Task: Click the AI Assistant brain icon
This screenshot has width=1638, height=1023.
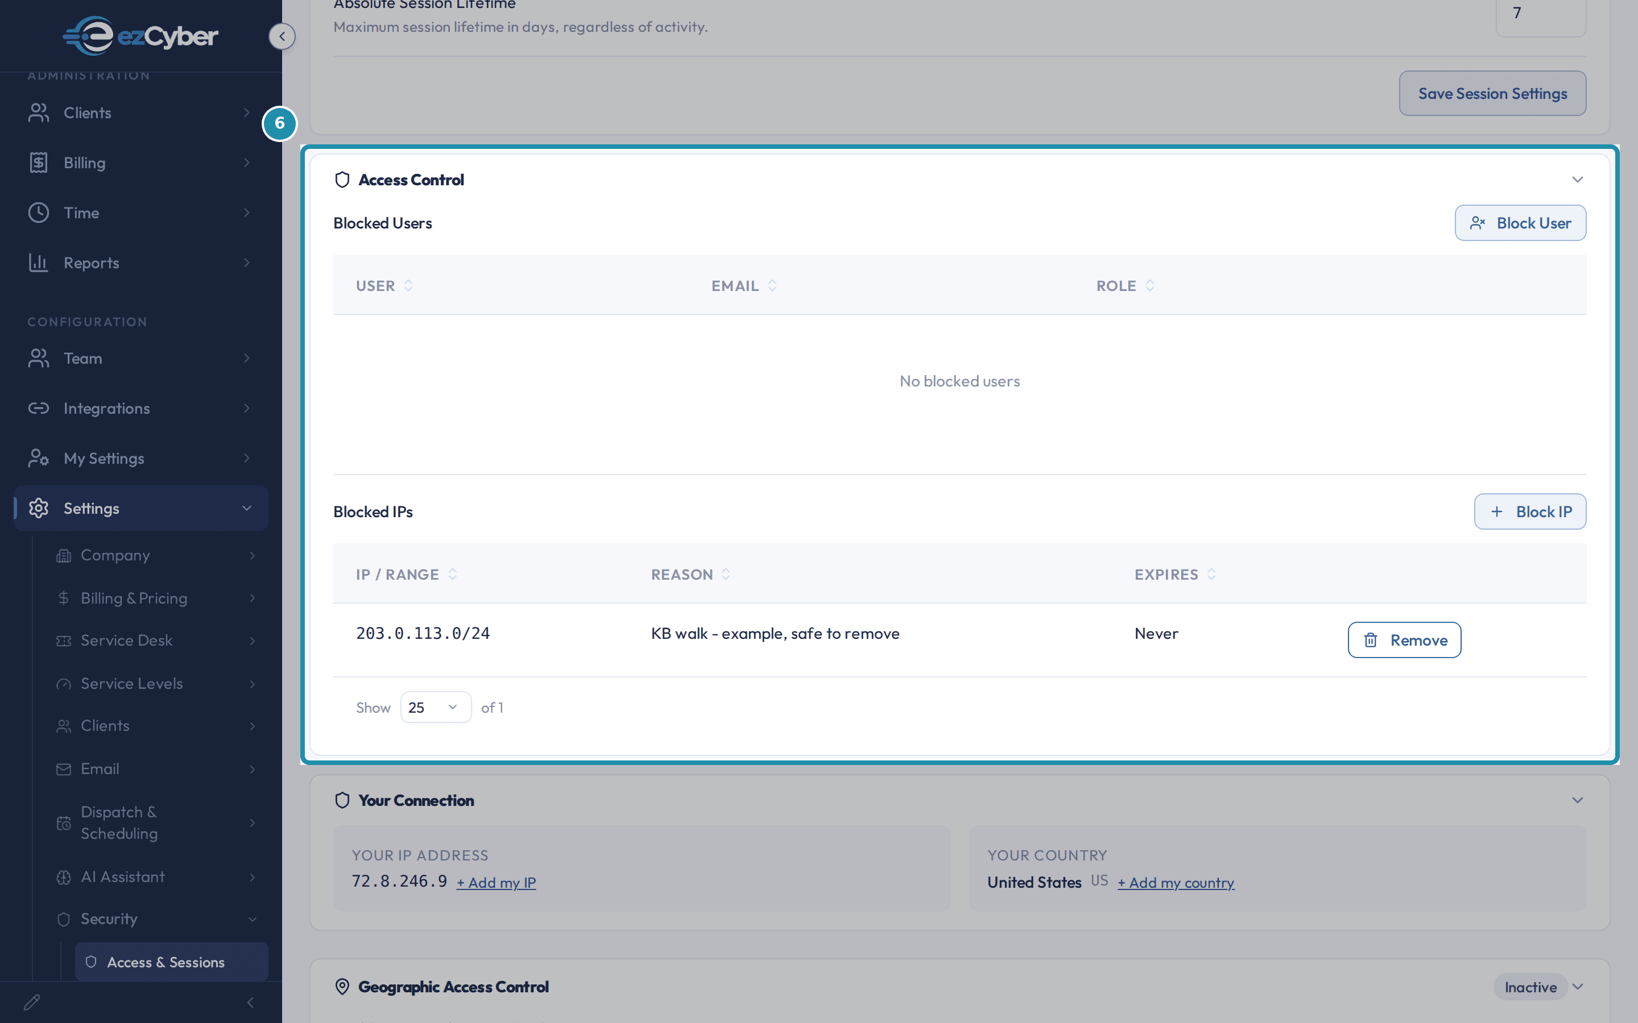Action: (x=64, y=877)
